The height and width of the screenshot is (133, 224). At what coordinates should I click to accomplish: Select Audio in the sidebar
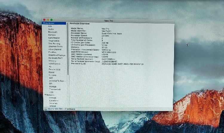[51, 29]
